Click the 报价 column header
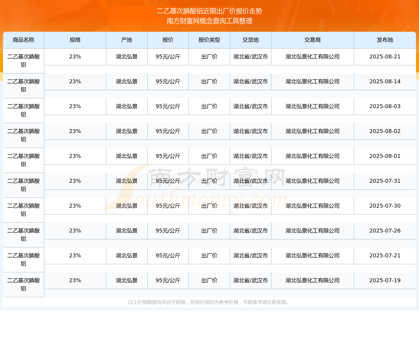 tap(168, 40)
